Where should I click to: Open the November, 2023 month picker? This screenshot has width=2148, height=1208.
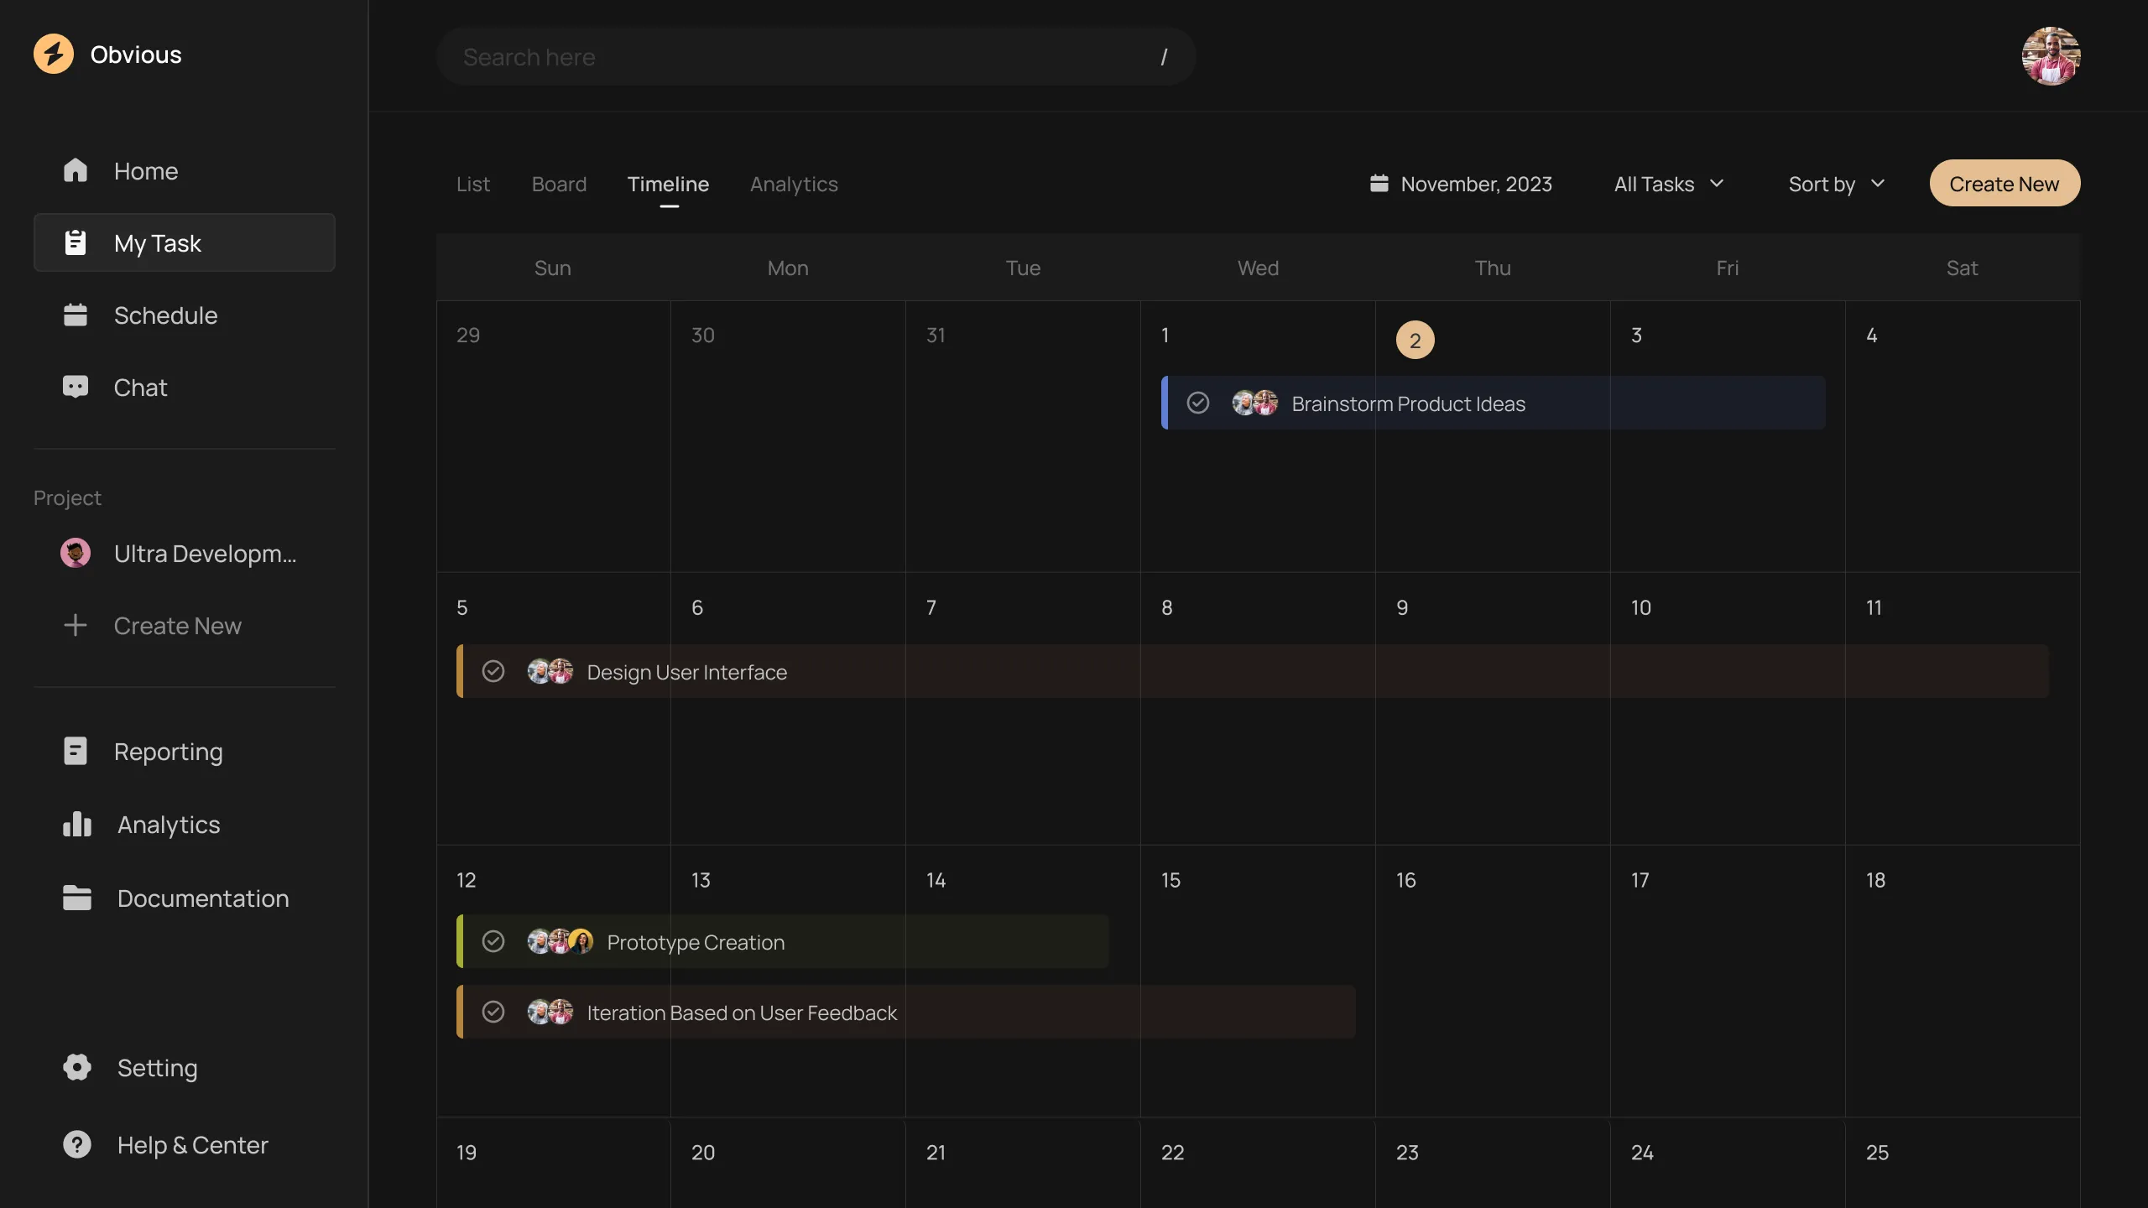[x=1461, y=184]
